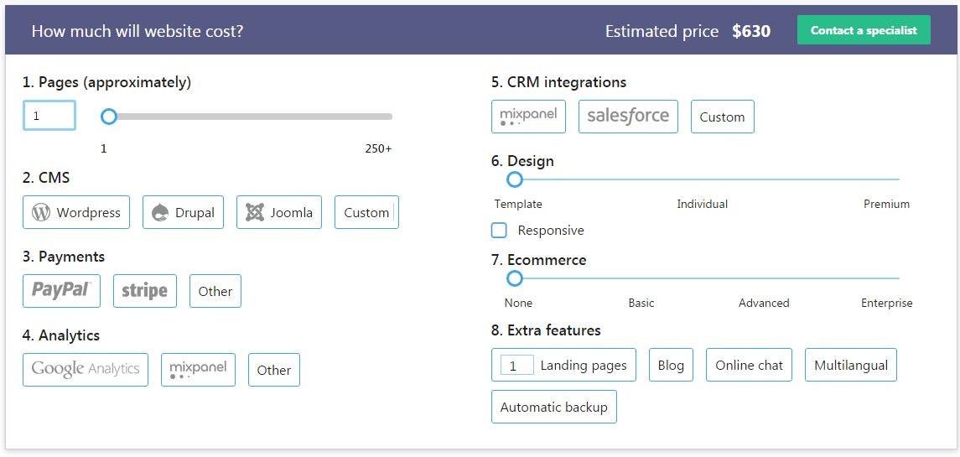This screenshot has width=960, height=457.
Task: Select Mixpanel under CRM integrations
Action: pos(528,117)
